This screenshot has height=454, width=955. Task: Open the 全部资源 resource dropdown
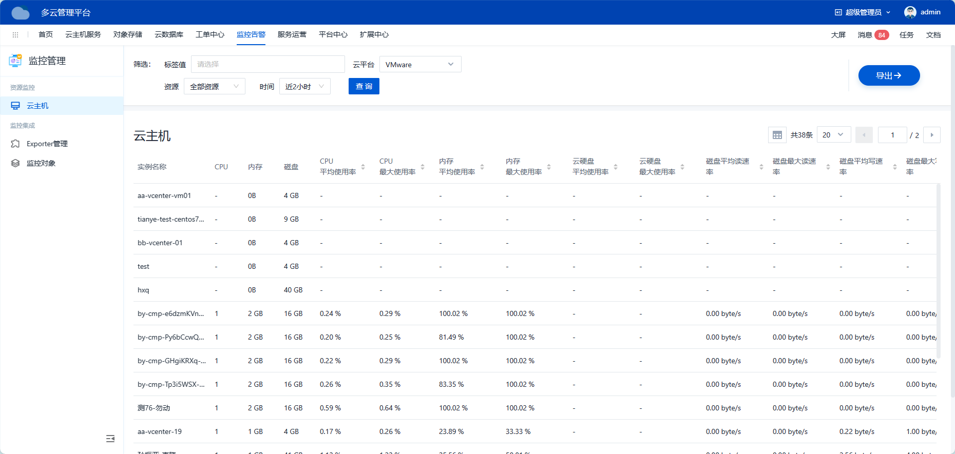pos(214,87)
